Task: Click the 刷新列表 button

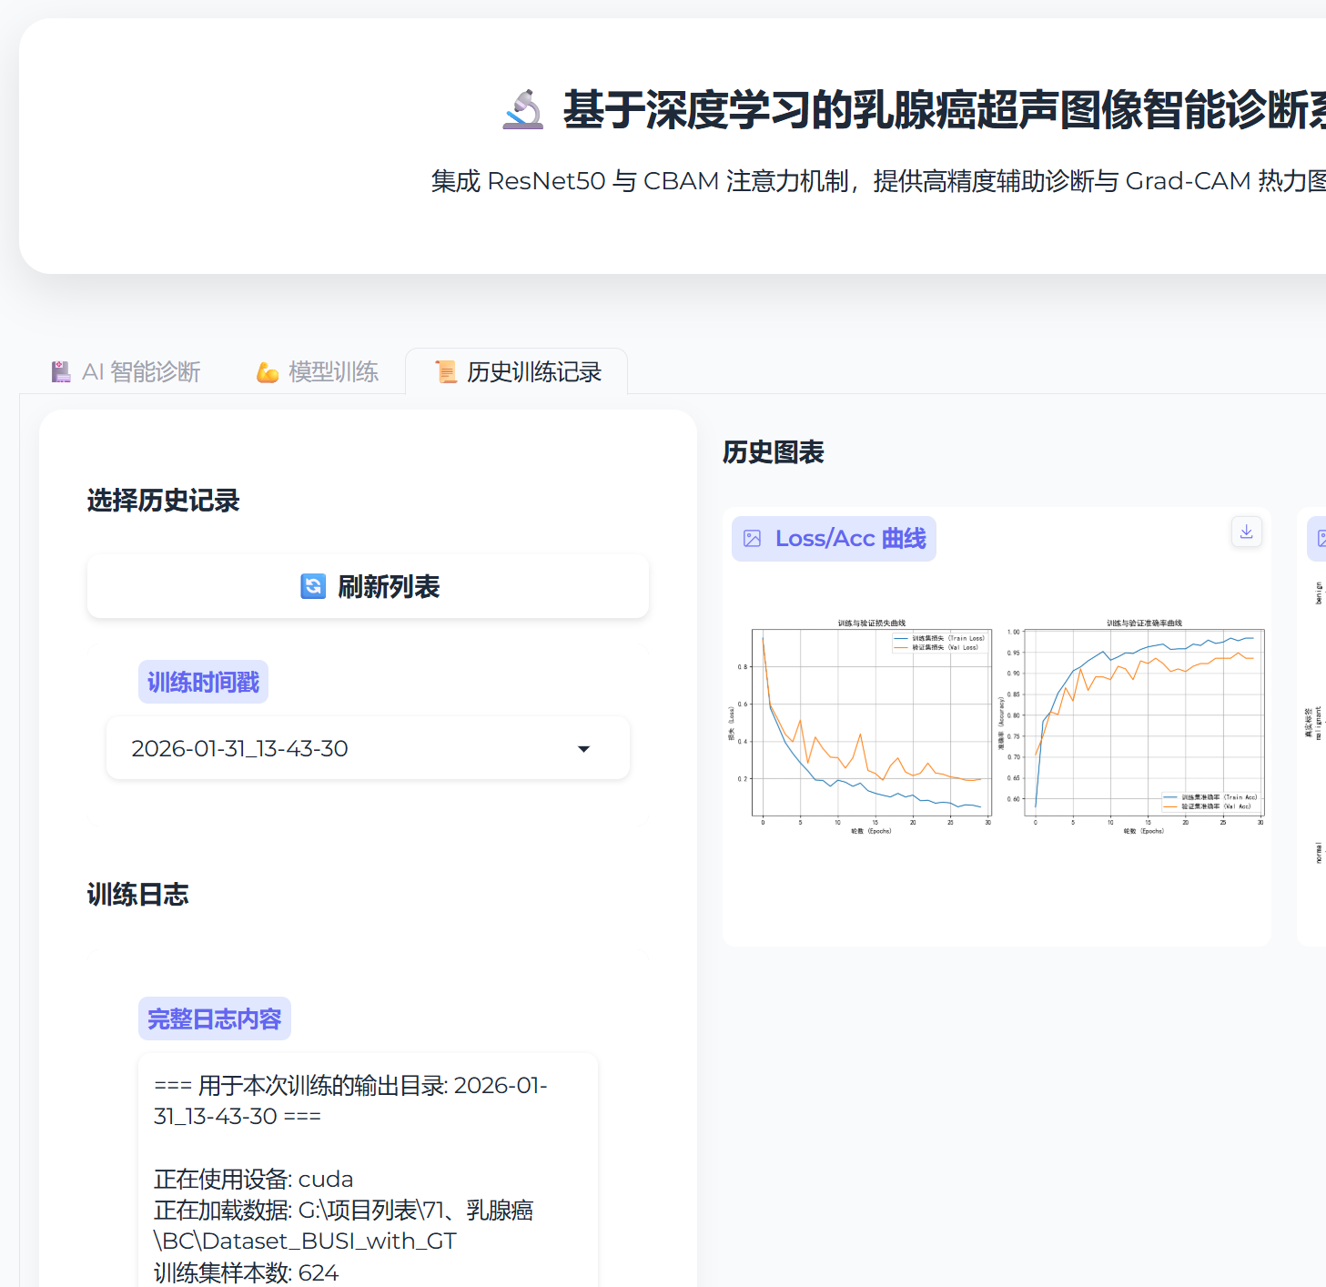Action: (x=368, y=586)
